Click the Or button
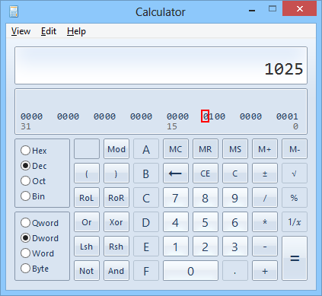Viewport: 322px width, 296px height. [87, 222]
